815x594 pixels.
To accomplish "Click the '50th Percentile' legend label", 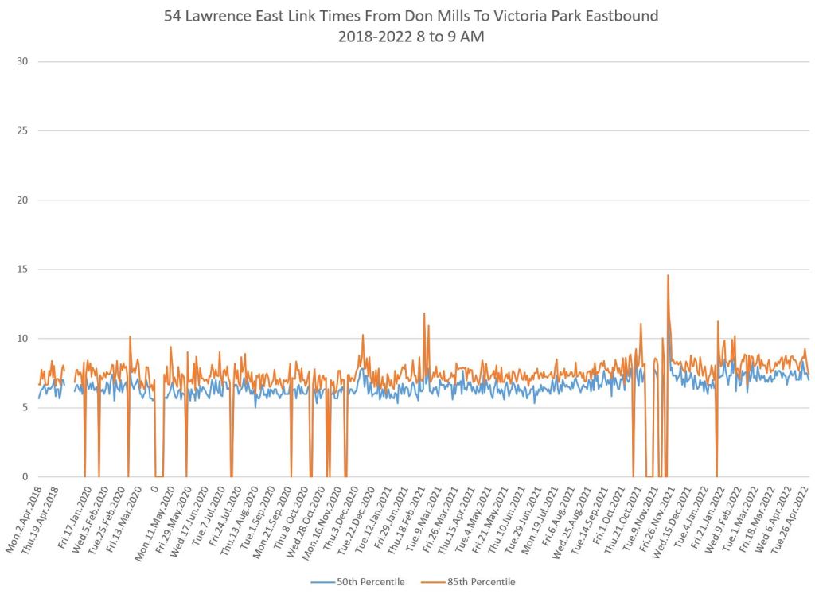I will tap(372, 582).
